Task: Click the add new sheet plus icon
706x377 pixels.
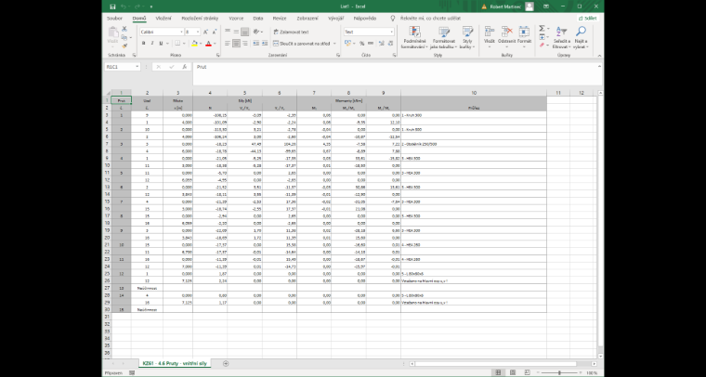Action: point(226,363)
